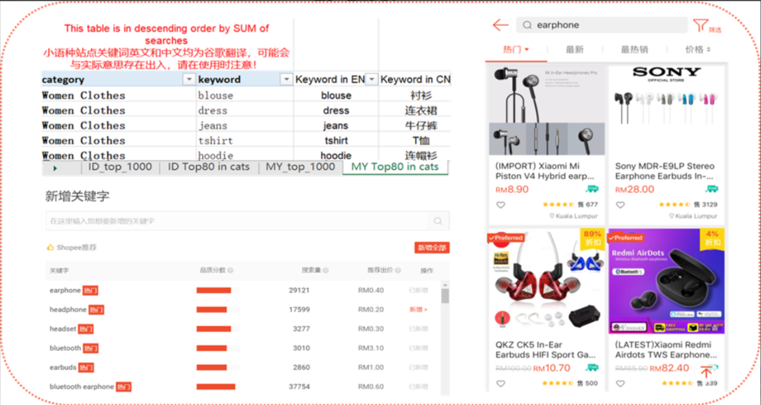Click the free shipping truck icon beside RM8.90
Viewport: 761px width, 405px height.
click(x=592, y=189)
